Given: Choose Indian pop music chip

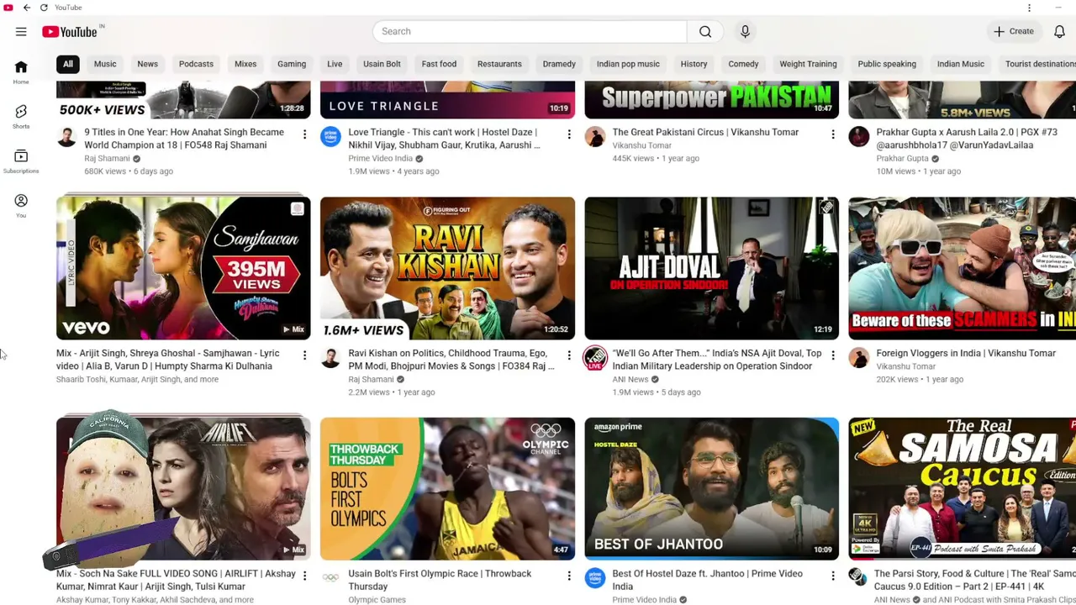Looking at the screenshot, I should click(x=628, y=64).
